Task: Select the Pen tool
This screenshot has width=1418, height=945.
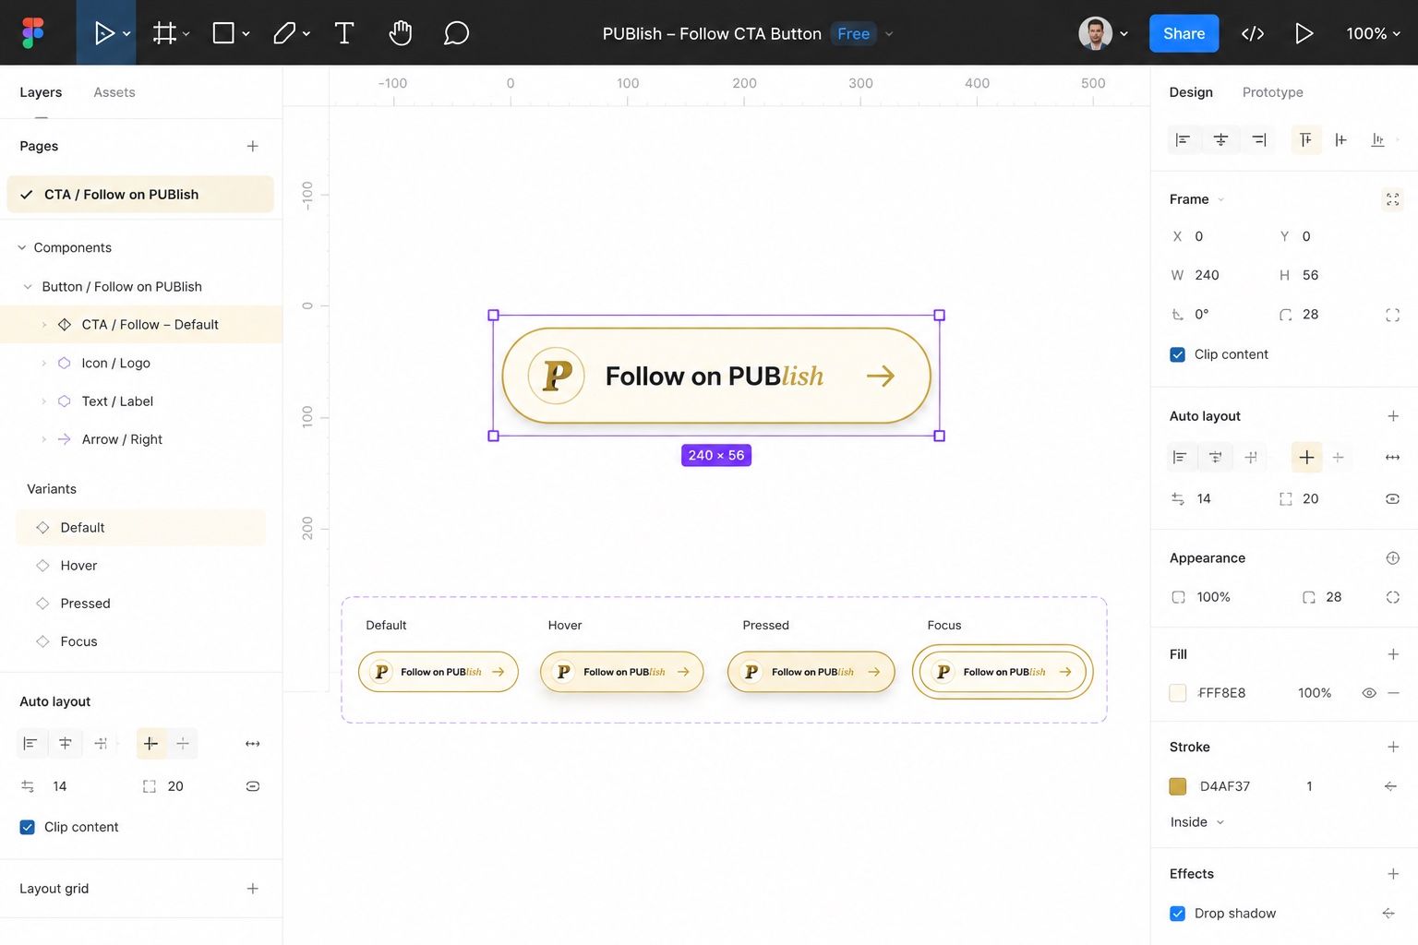Action: pyautogui.click(x=284, y=33)
